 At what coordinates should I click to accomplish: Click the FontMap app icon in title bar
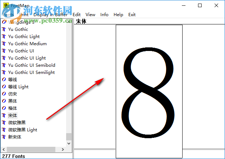point(6,5)
